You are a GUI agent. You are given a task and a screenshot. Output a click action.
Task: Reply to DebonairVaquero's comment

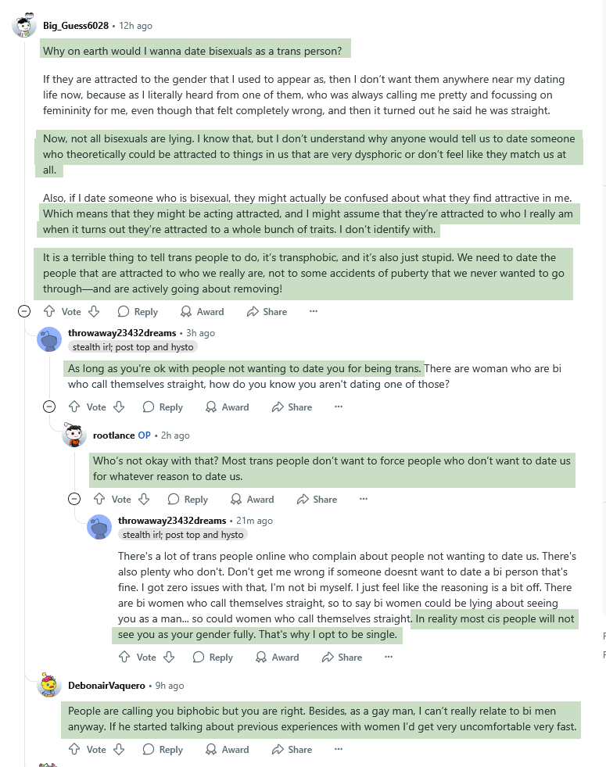(163, 749)
